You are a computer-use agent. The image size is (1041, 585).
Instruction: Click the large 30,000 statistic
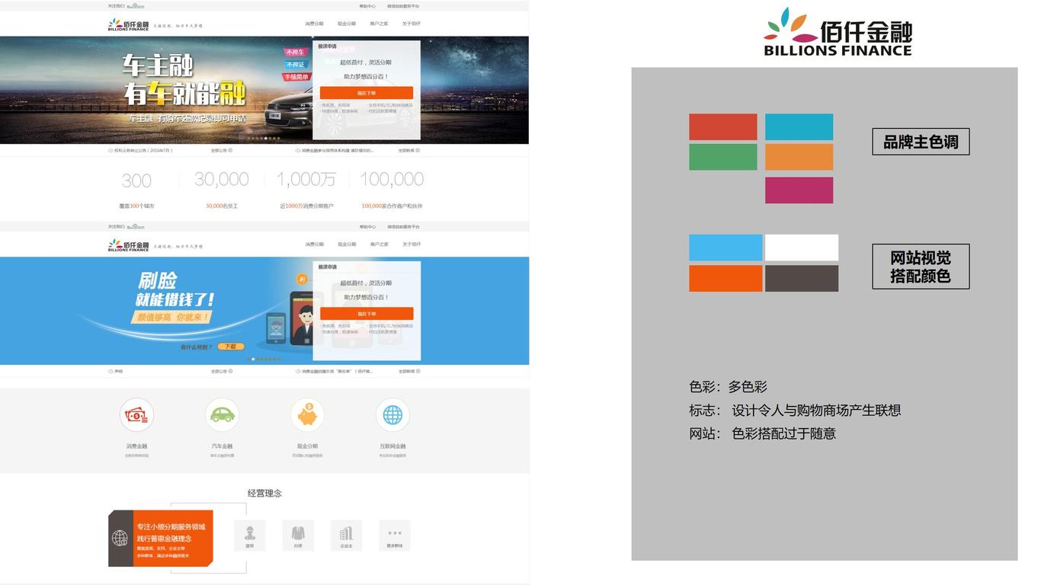(x=222, y=179)
